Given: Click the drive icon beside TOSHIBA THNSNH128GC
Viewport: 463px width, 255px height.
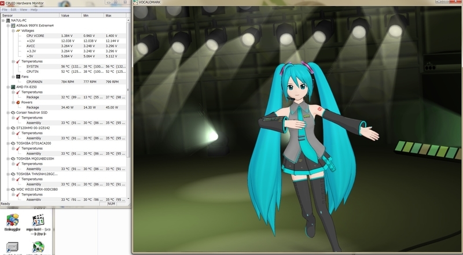Looking at the screenshot, I should click(x=13, y=174).
